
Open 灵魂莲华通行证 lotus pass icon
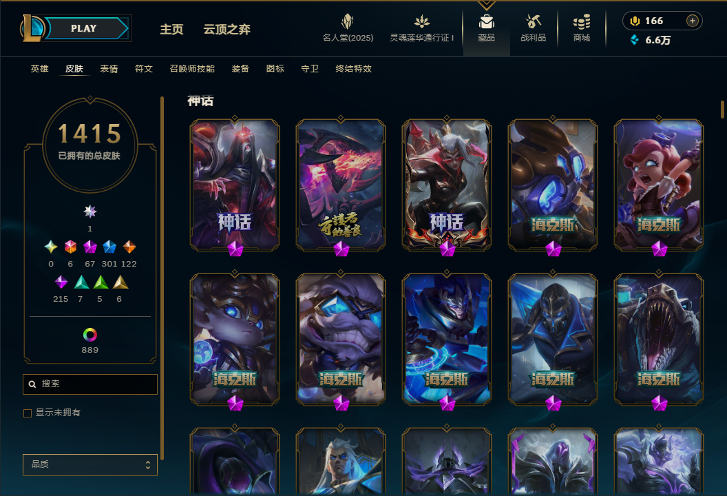pyautogui.click(x=421, y=21)
